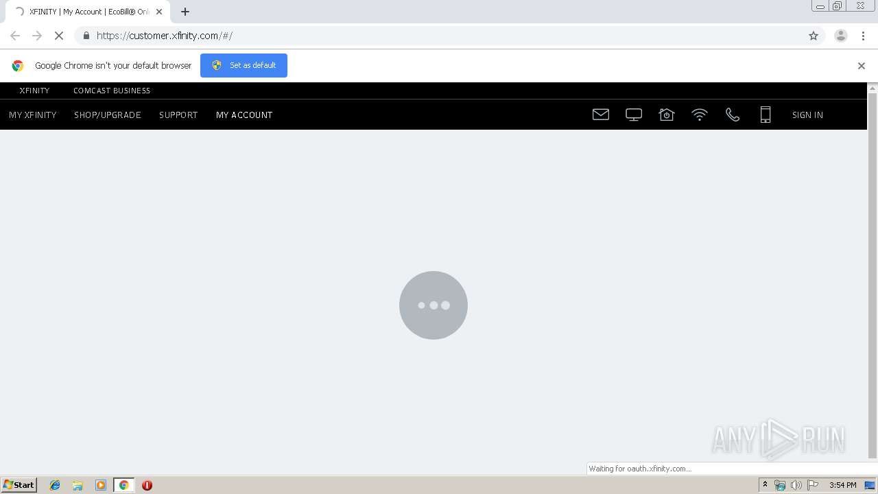Set Chrome as default browser

pos(244,65)
